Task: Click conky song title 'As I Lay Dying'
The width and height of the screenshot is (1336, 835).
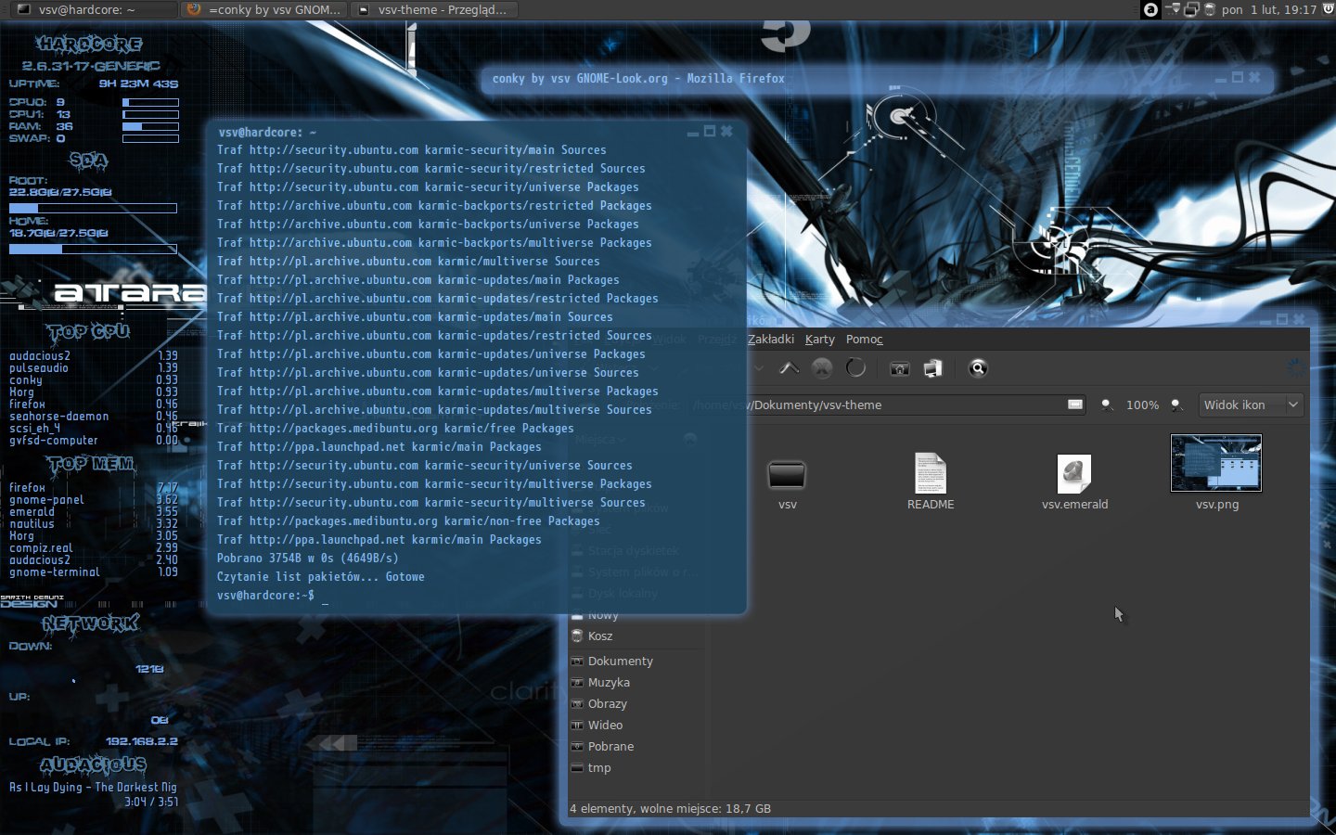Action: tap(93, 787)
